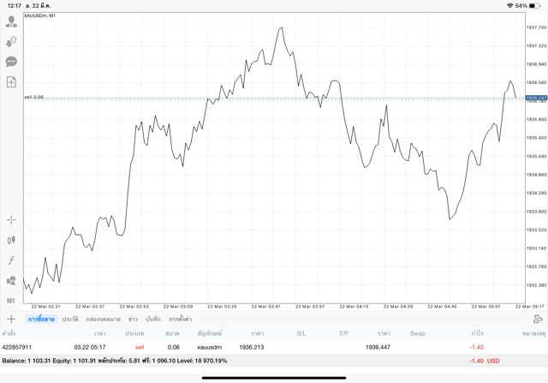Select the กล่องจดหมาย (Mailbox) tab
Screen dimensions: 548x383
click(x=102, y=319)
